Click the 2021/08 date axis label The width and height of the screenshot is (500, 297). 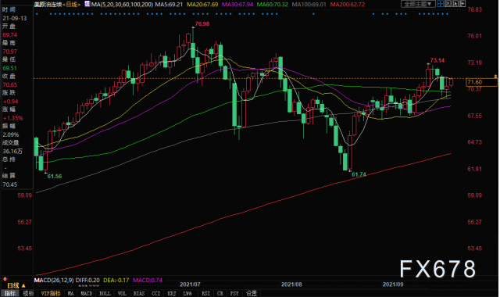[291, 284]
